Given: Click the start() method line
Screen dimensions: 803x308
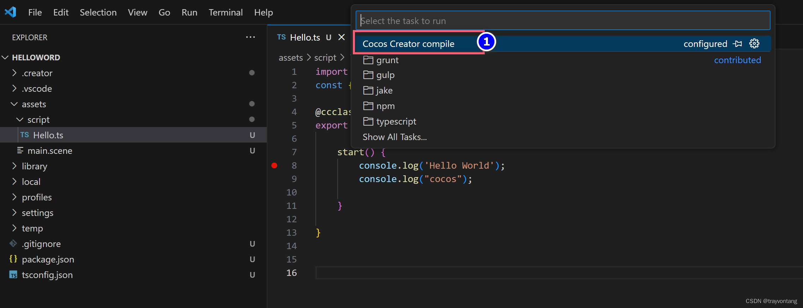Looking at the screenshot, I should click(x=362, y=152).
